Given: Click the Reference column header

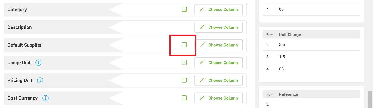Looking at the screenshot, I should tap(289, 94).
